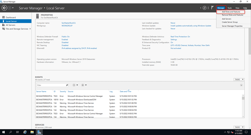Viewport: 251px width, 135px height.
Task: Open the Help menu
Action: tap(245, 8)
